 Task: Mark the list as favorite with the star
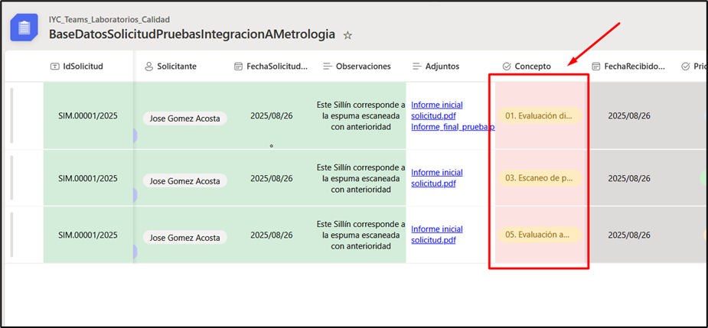pos(347,35)
